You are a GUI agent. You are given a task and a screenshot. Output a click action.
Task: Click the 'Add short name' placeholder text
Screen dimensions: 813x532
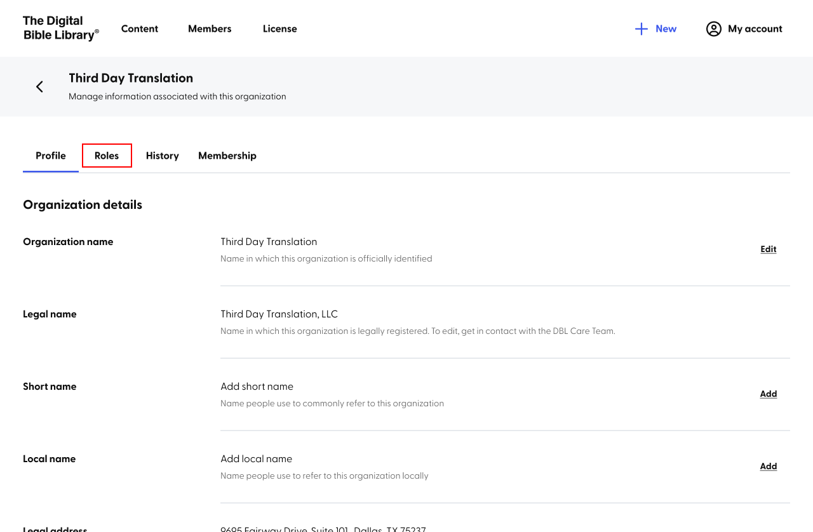point(257,387)
